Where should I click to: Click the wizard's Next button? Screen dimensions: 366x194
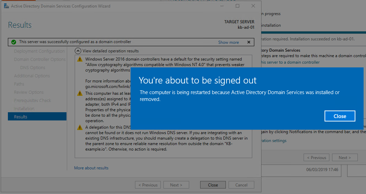176,185
